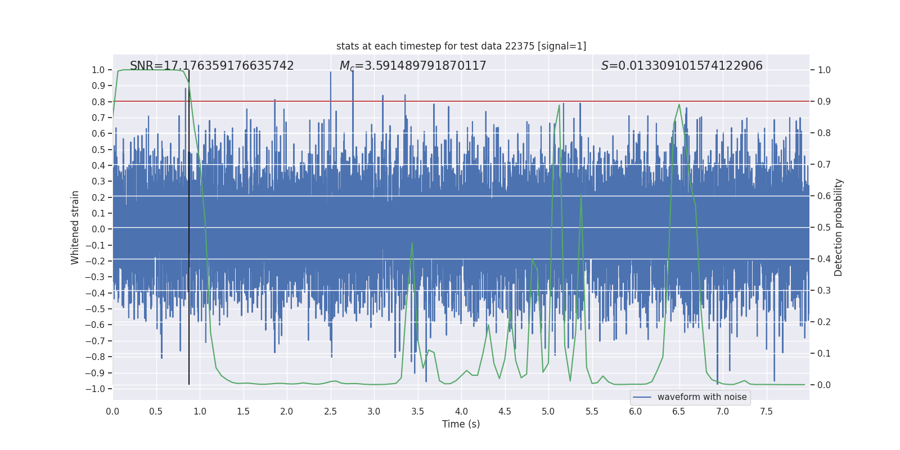Click the x-axis tick label 7.5

[x=766, y=412]
